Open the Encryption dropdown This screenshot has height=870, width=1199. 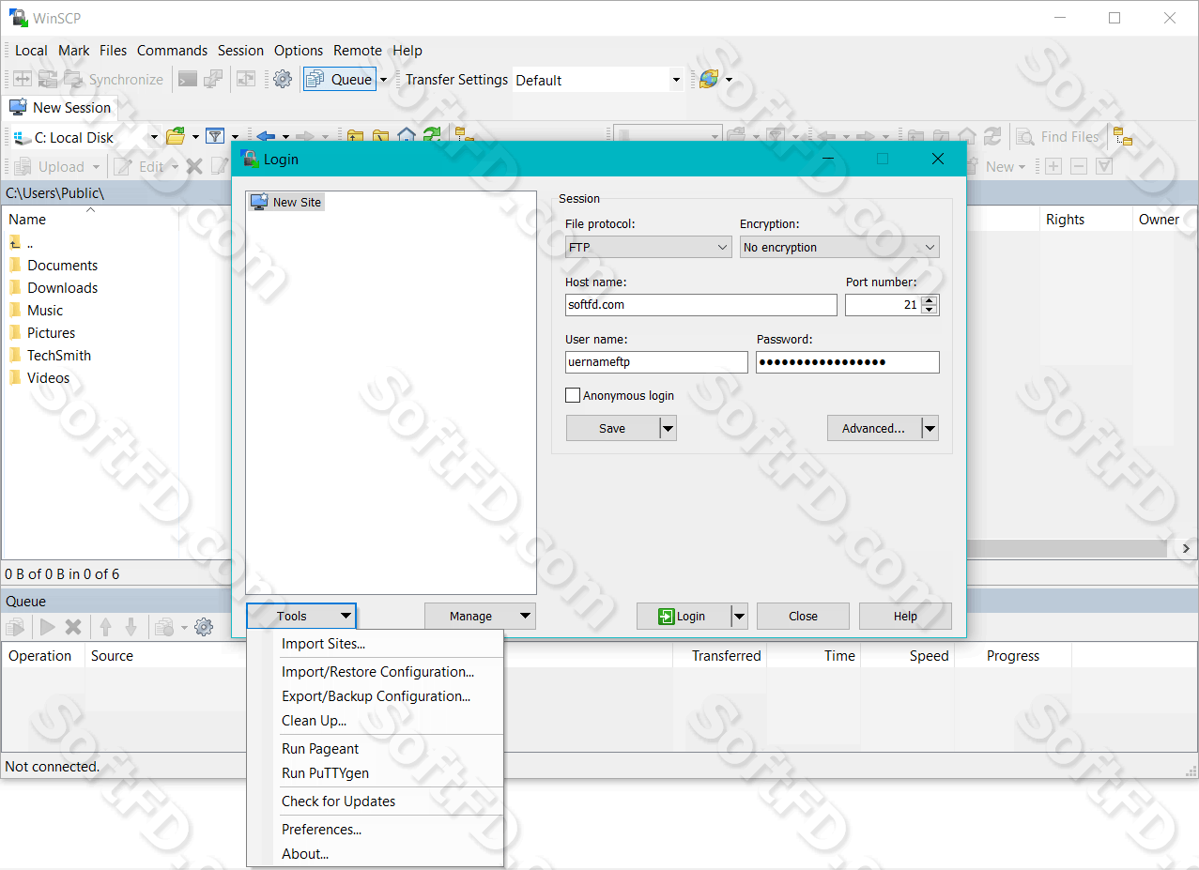click(839, 248)
